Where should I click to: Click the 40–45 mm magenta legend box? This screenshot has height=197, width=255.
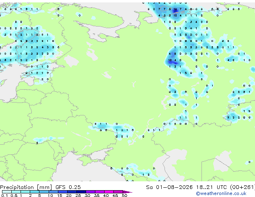(109, 192)
